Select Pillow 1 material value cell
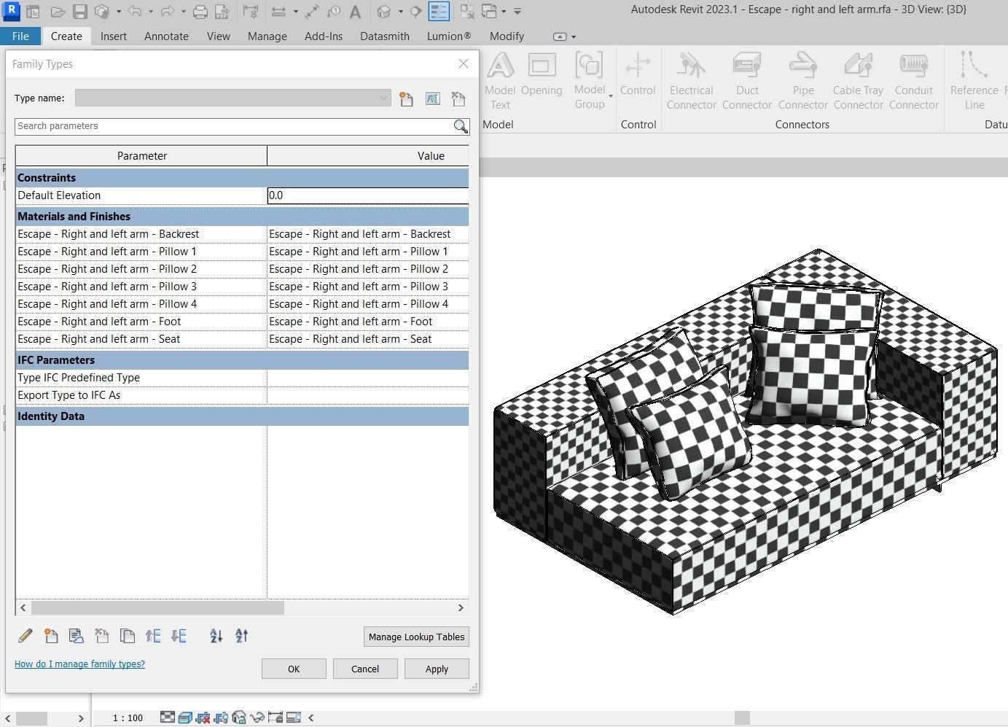The height and width of the screenshot is (727, 1008). point(368,252)
